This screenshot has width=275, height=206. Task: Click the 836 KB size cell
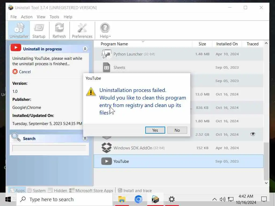202,108
